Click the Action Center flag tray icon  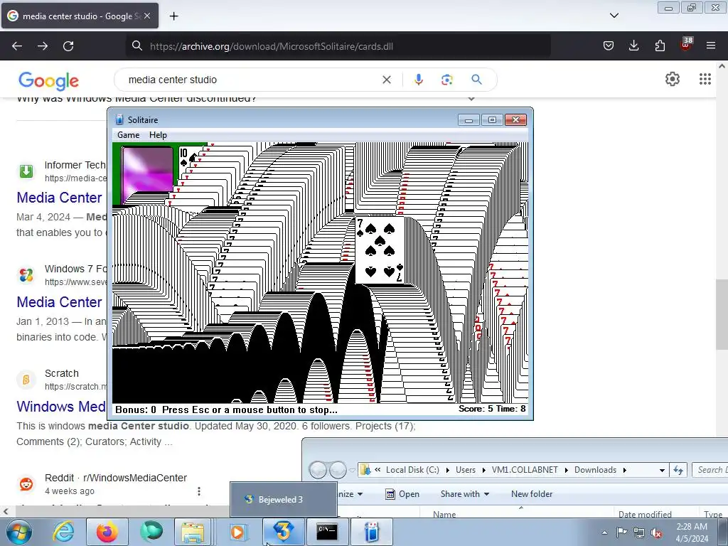pyautogui.click(x=621, y=532)
